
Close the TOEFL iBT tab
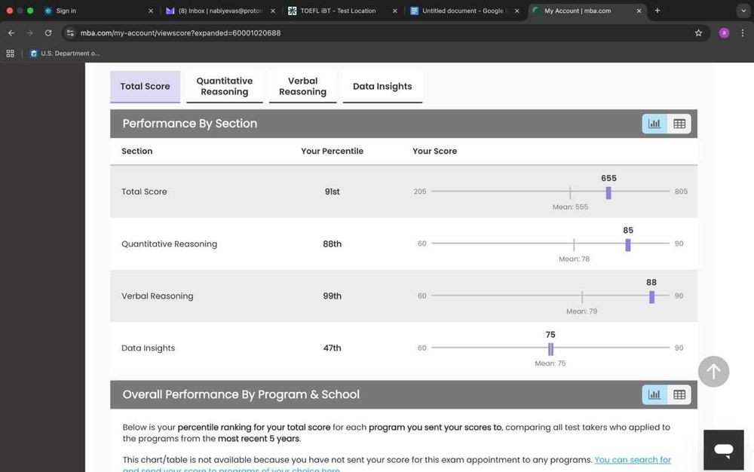[395, 11]
